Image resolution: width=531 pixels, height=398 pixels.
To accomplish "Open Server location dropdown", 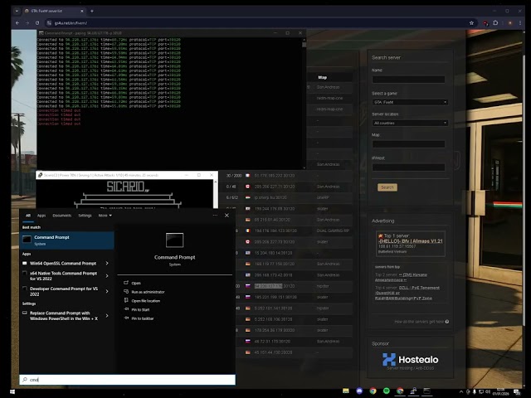I will 410,123.
